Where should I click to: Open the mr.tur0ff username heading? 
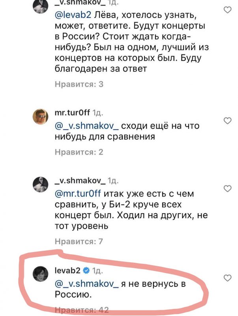click(x=71, y=113)
